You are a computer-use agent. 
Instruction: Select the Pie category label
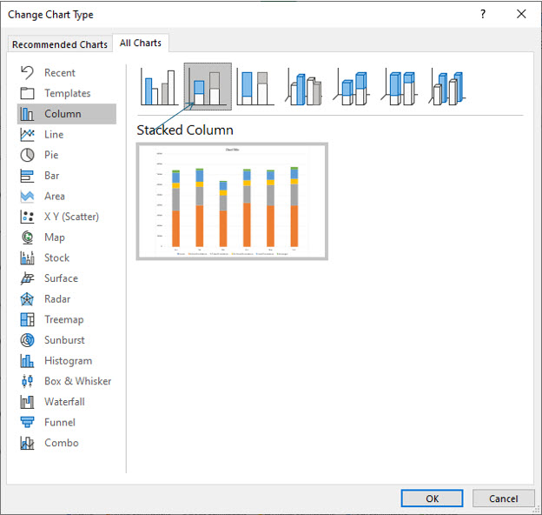pyautogui.click(x=51, y=155)
